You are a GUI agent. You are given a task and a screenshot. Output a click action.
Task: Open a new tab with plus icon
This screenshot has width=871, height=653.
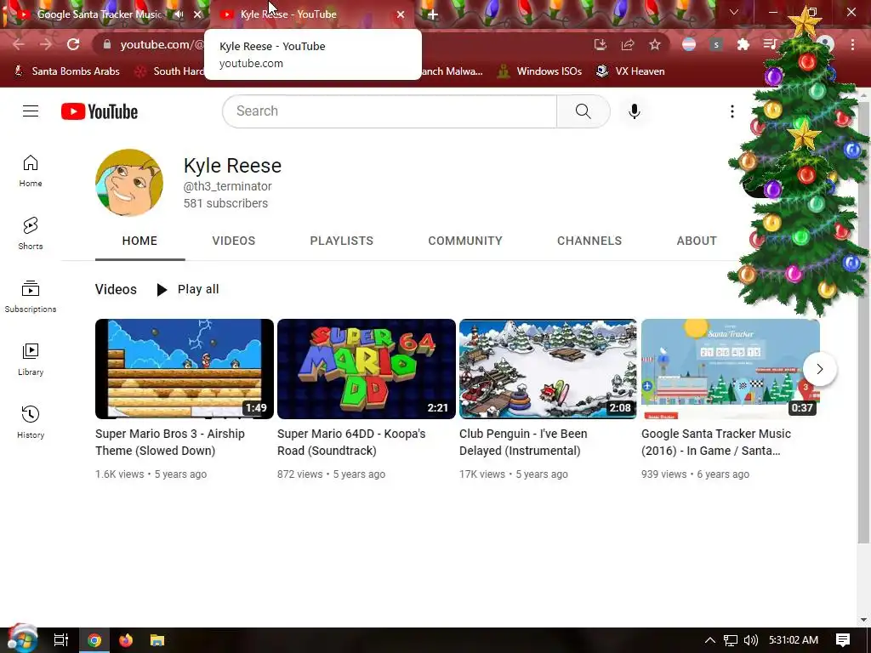pos(433,14)
